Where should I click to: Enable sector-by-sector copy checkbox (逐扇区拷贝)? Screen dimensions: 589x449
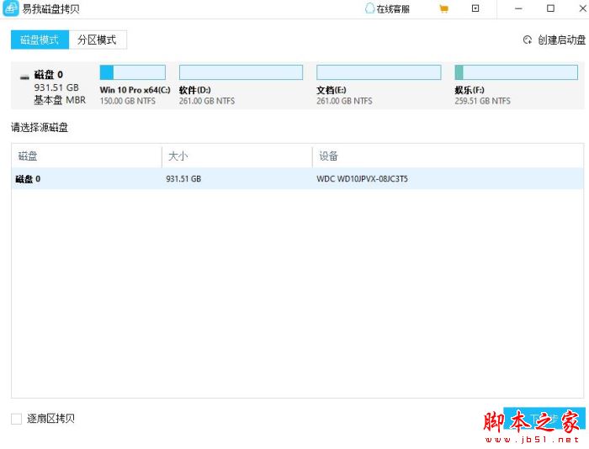click(17, 419)
